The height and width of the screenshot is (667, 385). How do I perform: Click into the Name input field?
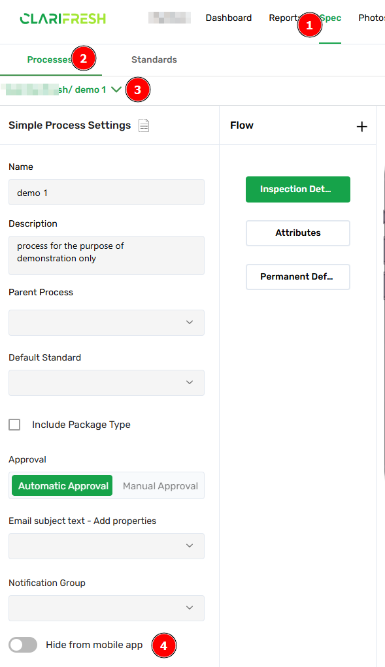(107, 192)
